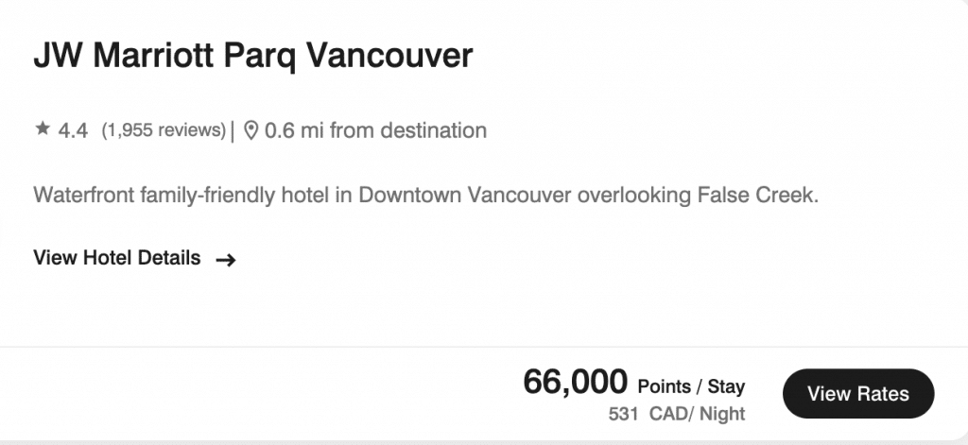Image resolution: width=968 pixels, height=445 pixels.
Task: Click the Points / Stay label
Action: point(691,386)
